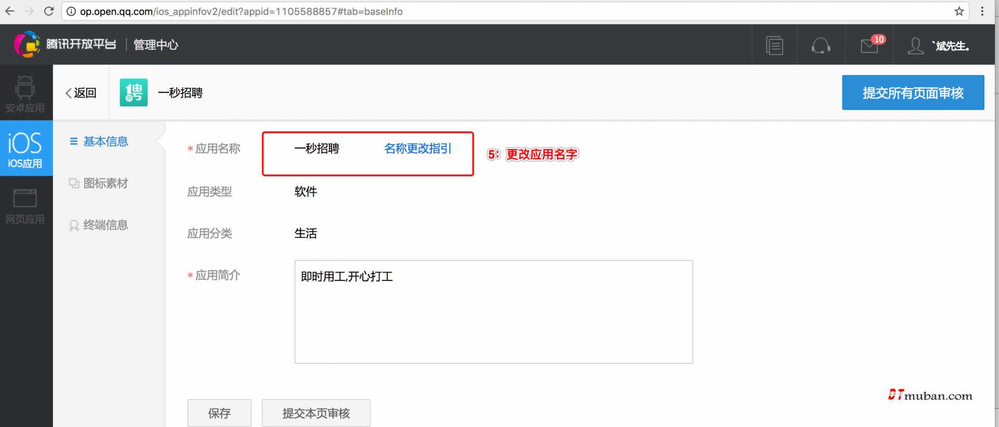
Task: Switch to the 图标素材 tab
Action: pyautogui.click(x=105, y=183)
